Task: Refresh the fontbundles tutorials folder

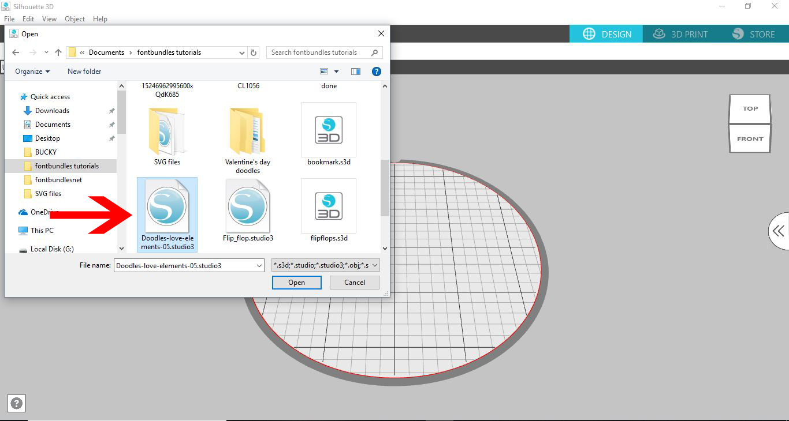Action: 254,52
